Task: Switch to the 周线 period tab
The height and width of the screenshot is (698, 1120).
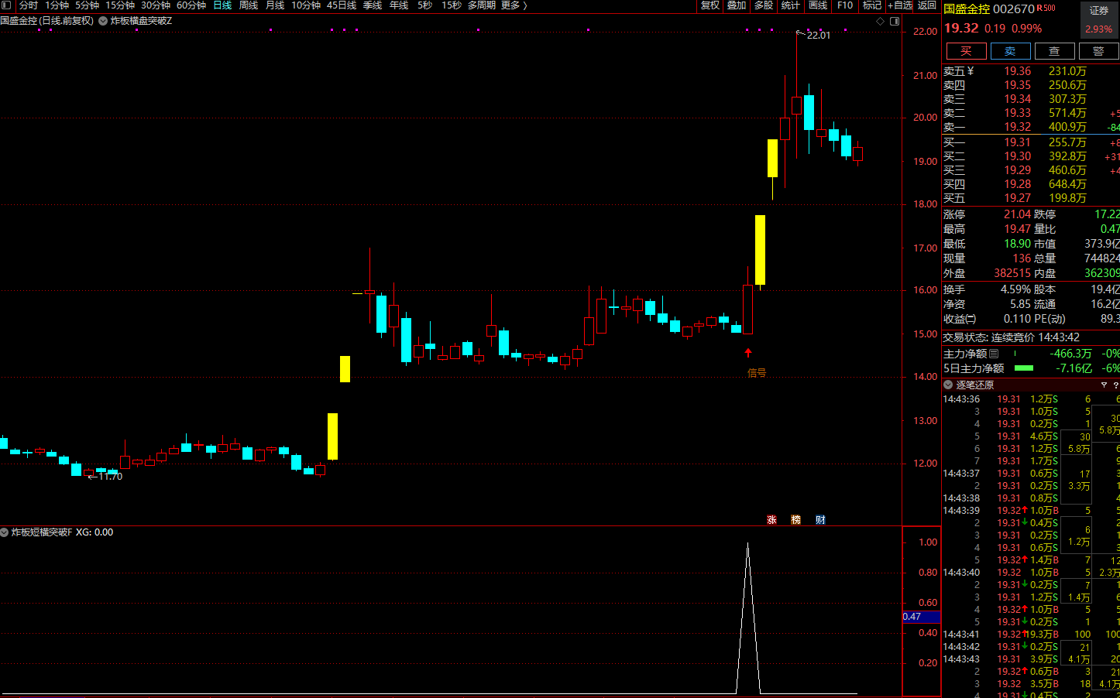Action: (249, 5)
